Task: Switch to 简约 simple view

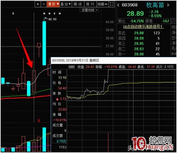Action: (x=90, y=4)
